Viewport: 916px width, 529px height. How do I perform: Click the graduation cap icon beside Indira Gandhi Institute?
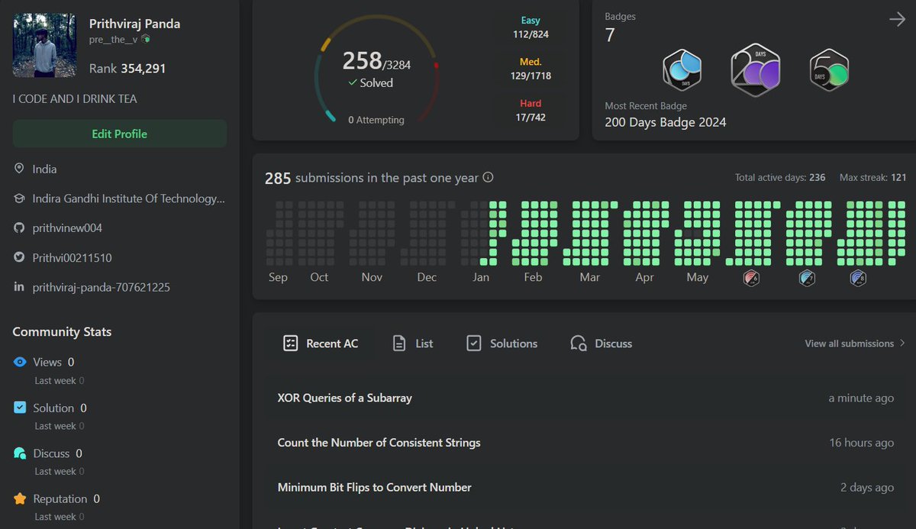coord(19,198)
